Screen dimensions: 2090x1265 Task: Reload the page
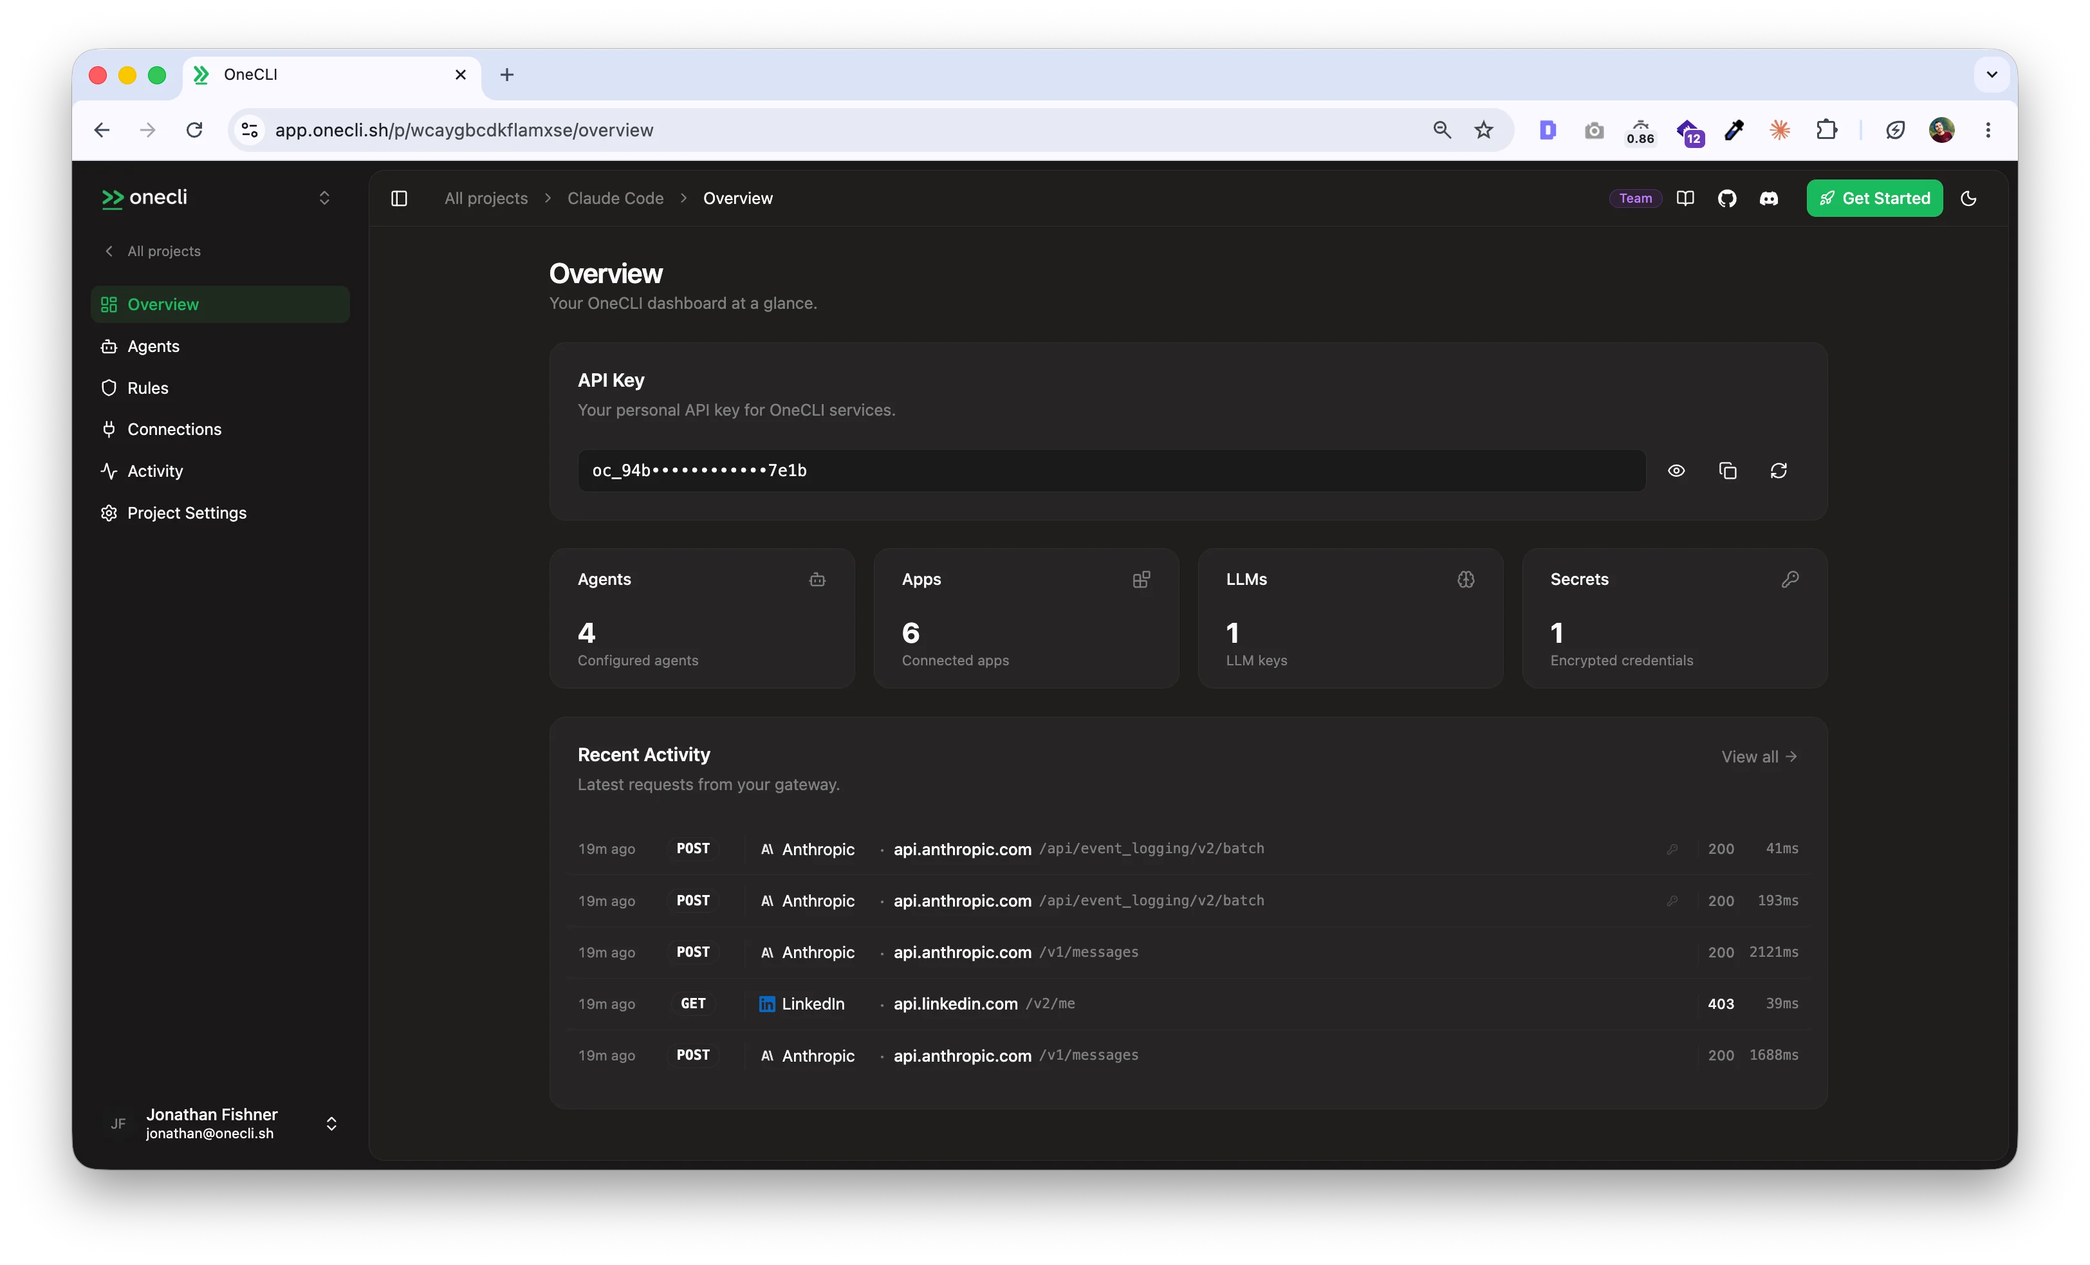[x=194, y=130]
